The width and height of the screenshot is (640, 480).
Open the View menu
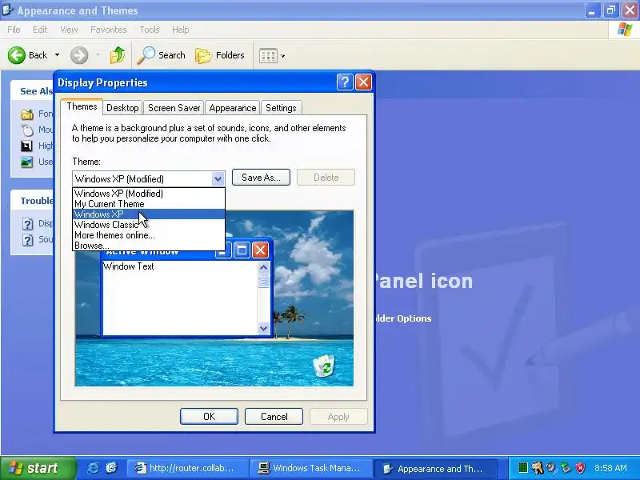pos(69,30)
